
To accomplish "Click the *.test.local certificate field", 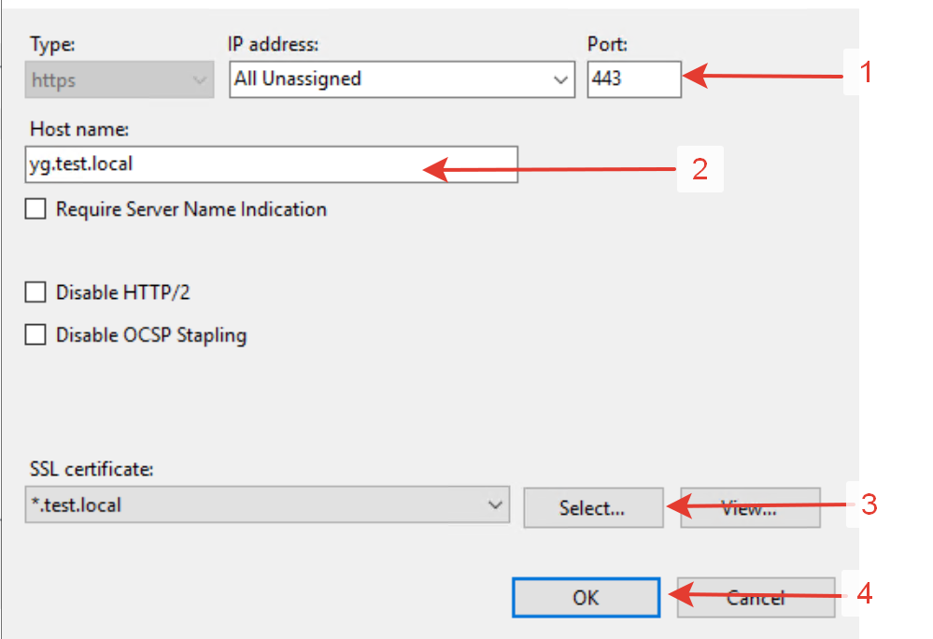I will 267,504.
